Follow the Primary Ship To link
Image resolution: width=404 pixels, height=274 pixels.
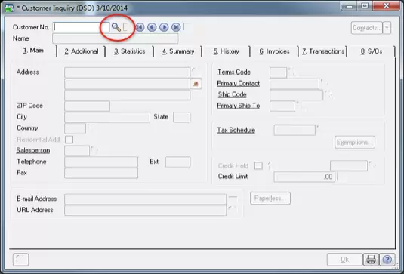(239, 106)
